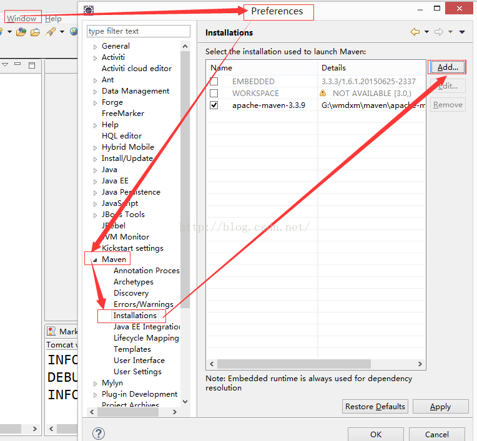Click the type filter text field
This screenshot has width=477, height=441.
coord(139,31)
